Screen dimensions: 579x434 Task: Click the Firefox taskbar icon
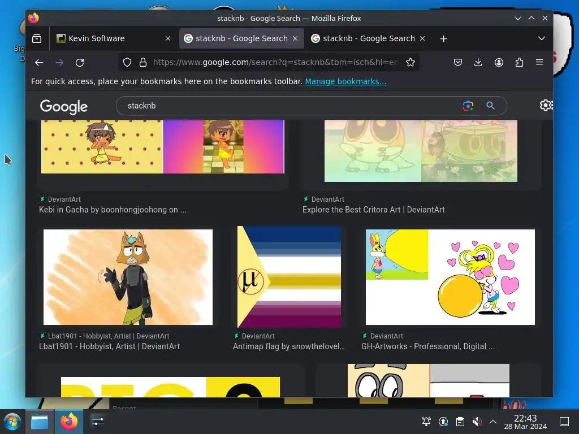pos(69,422)
